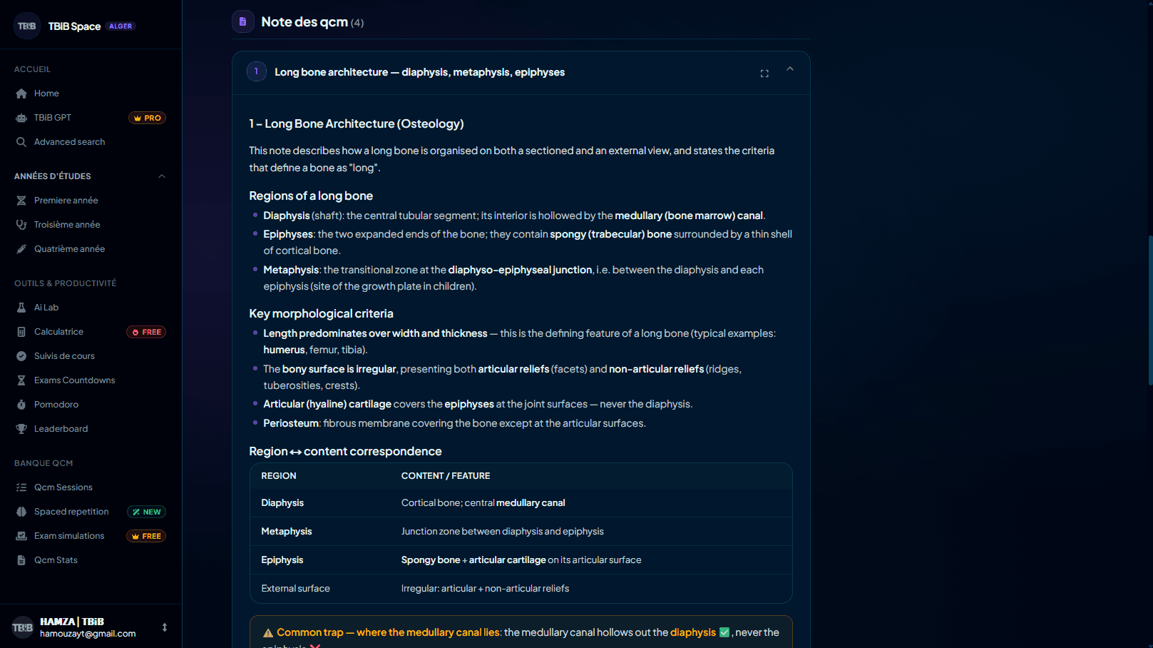Collapse the Années d'études section
Viewport: 1153px width, 648px height.
pos(162,176)
